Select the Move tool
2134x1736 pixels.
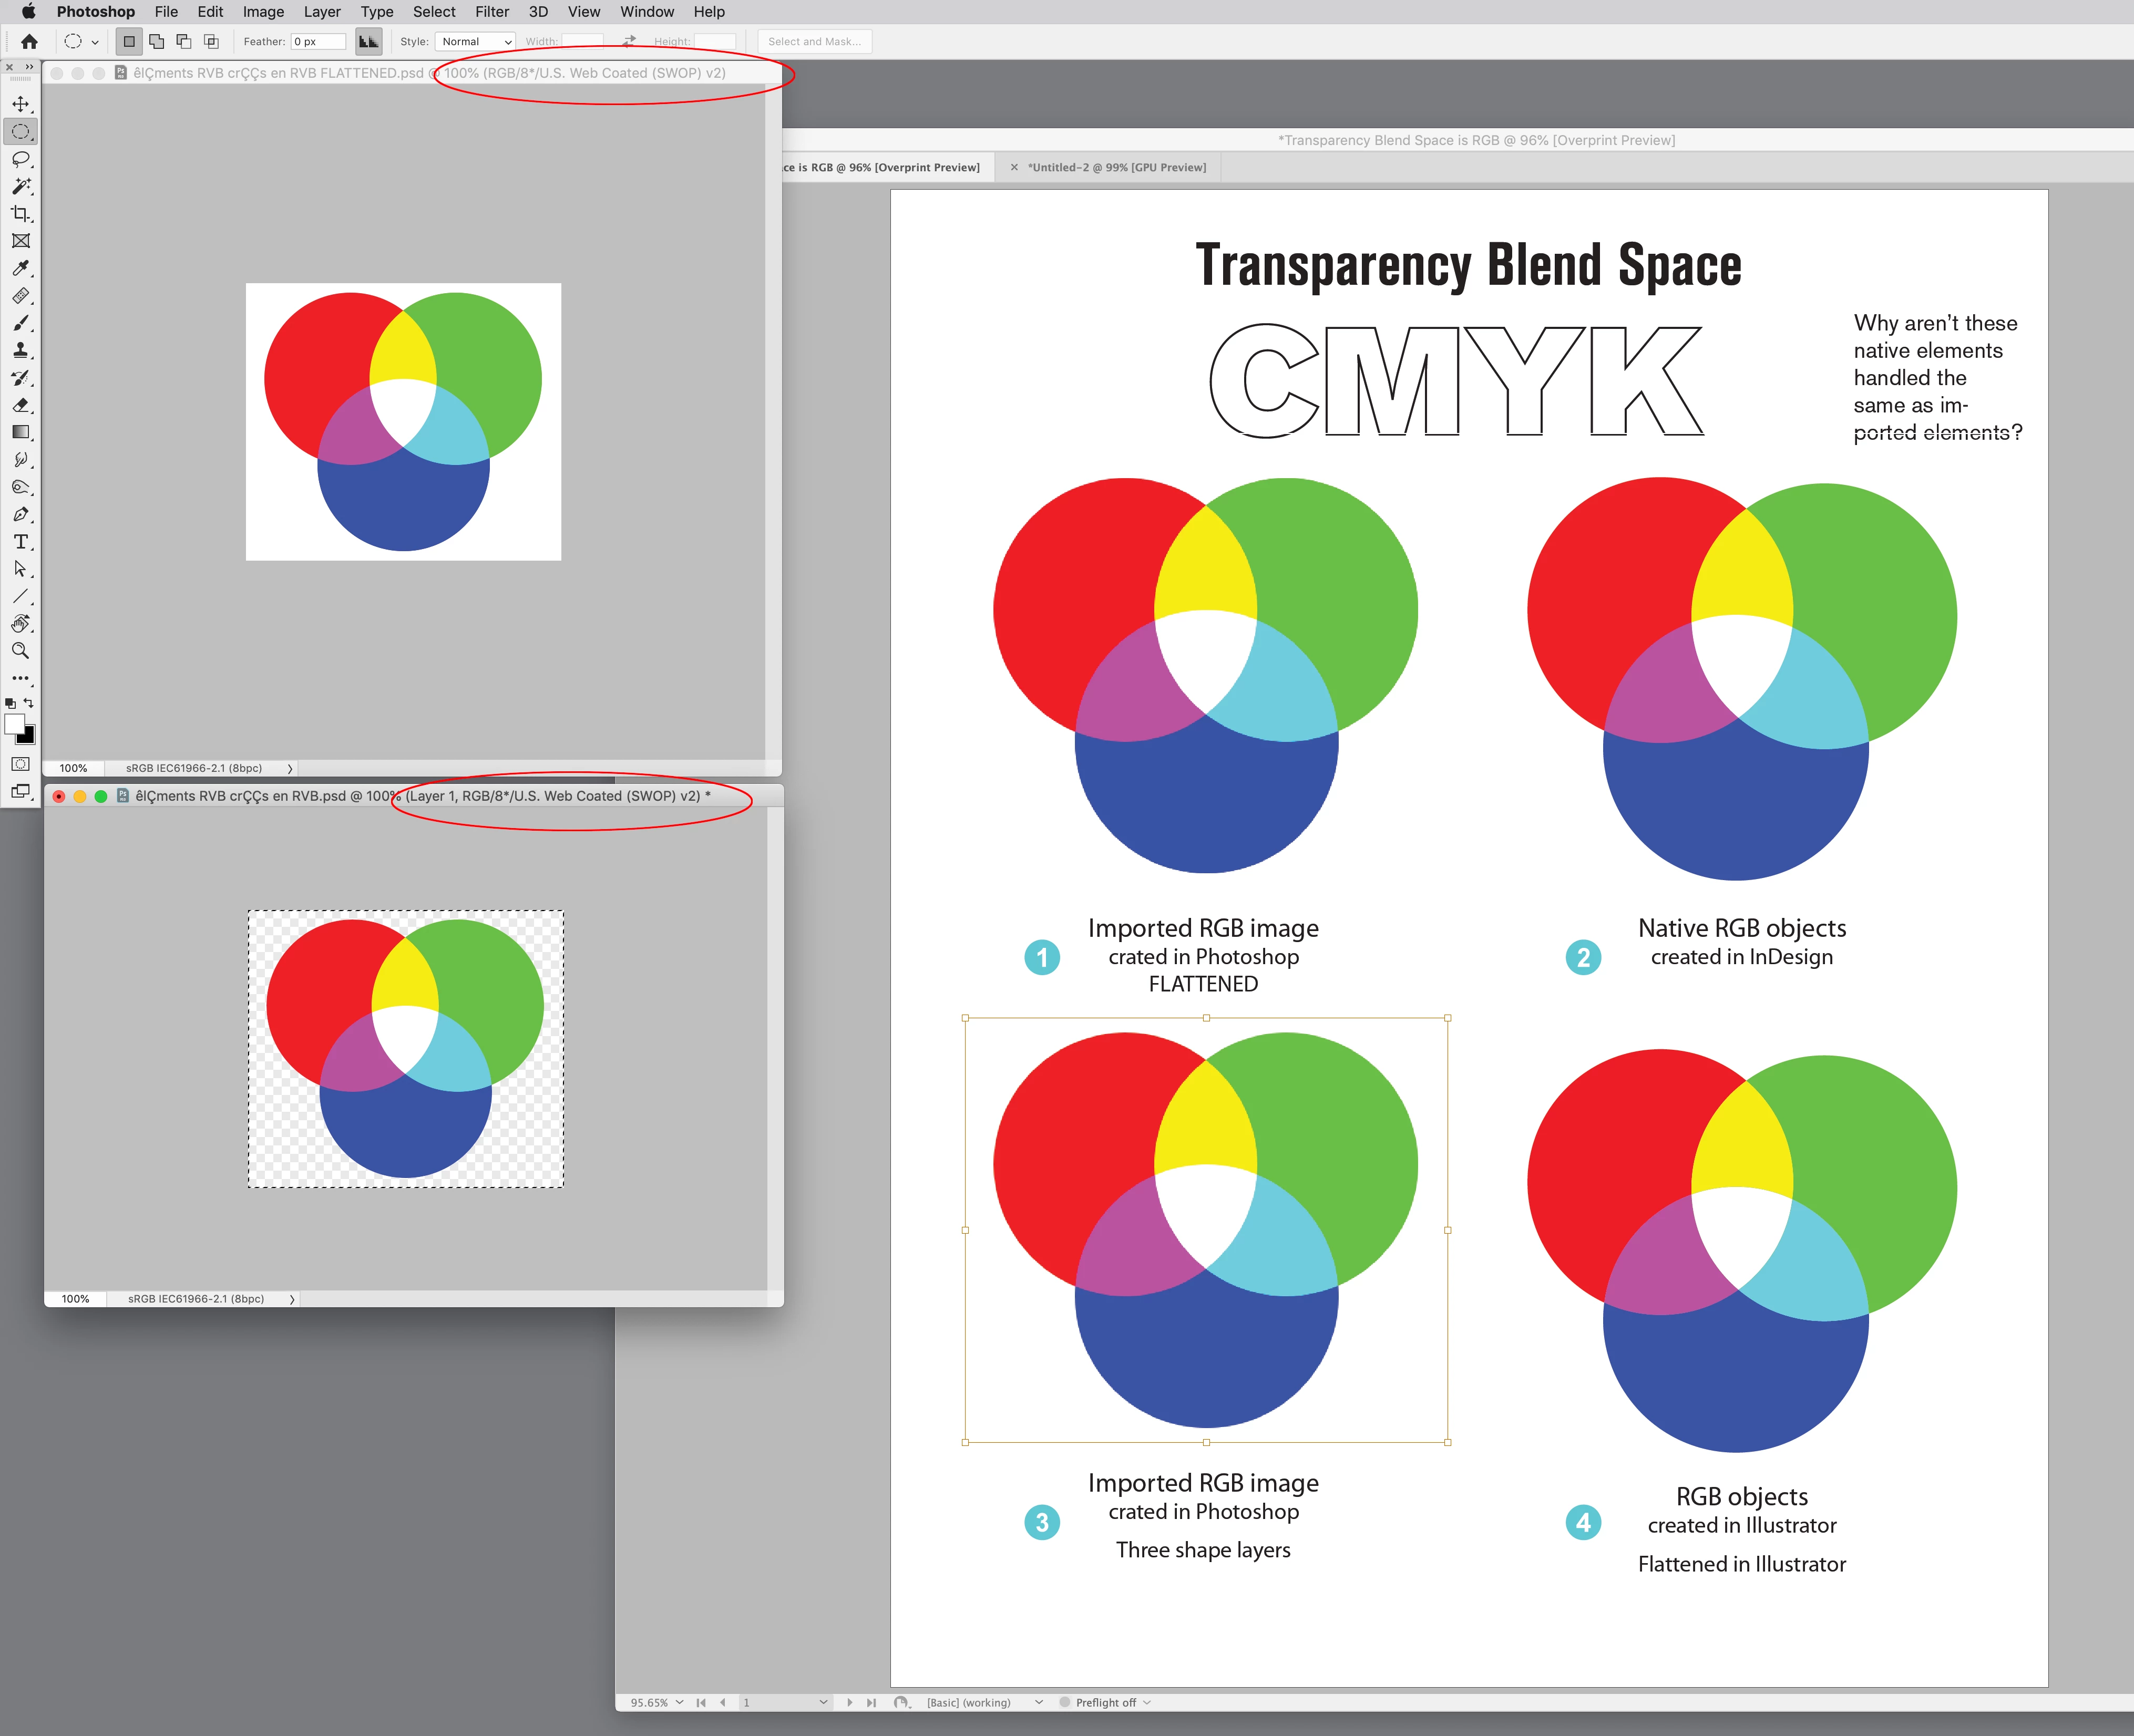tap(20, 104)
